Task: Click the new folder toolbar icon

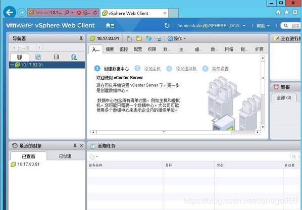Action: (x=139, y=38)
